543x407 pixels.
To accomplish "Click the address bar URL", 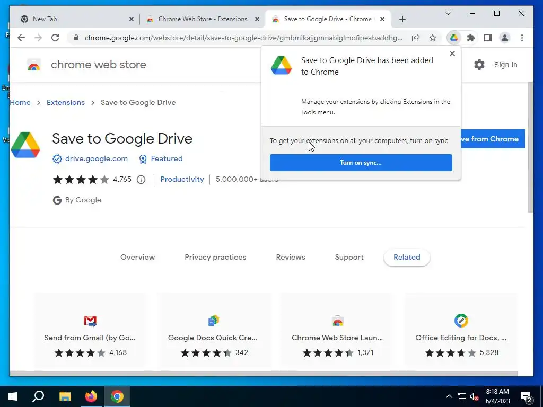I will point(243,38).
